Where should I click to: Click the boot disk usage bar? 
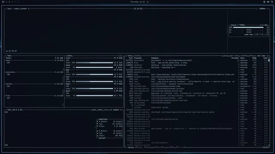pyautogui.click(x=95, y=96)
